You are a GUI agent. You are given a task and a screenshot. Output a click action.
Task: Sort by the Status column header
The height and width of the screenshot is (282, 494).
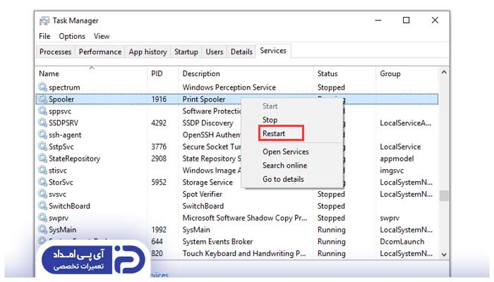tap(327, 73)
